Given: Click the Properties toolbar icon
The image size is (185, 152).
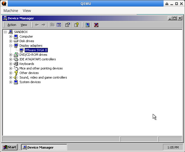Looking at the screenshot, I should coord(68,25).
